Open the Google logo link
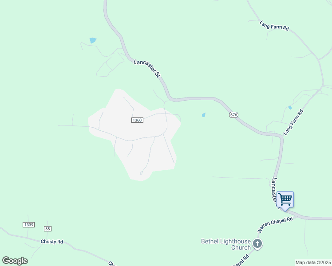The height and width of the screenshot is (266, 332). pos(15,261)
